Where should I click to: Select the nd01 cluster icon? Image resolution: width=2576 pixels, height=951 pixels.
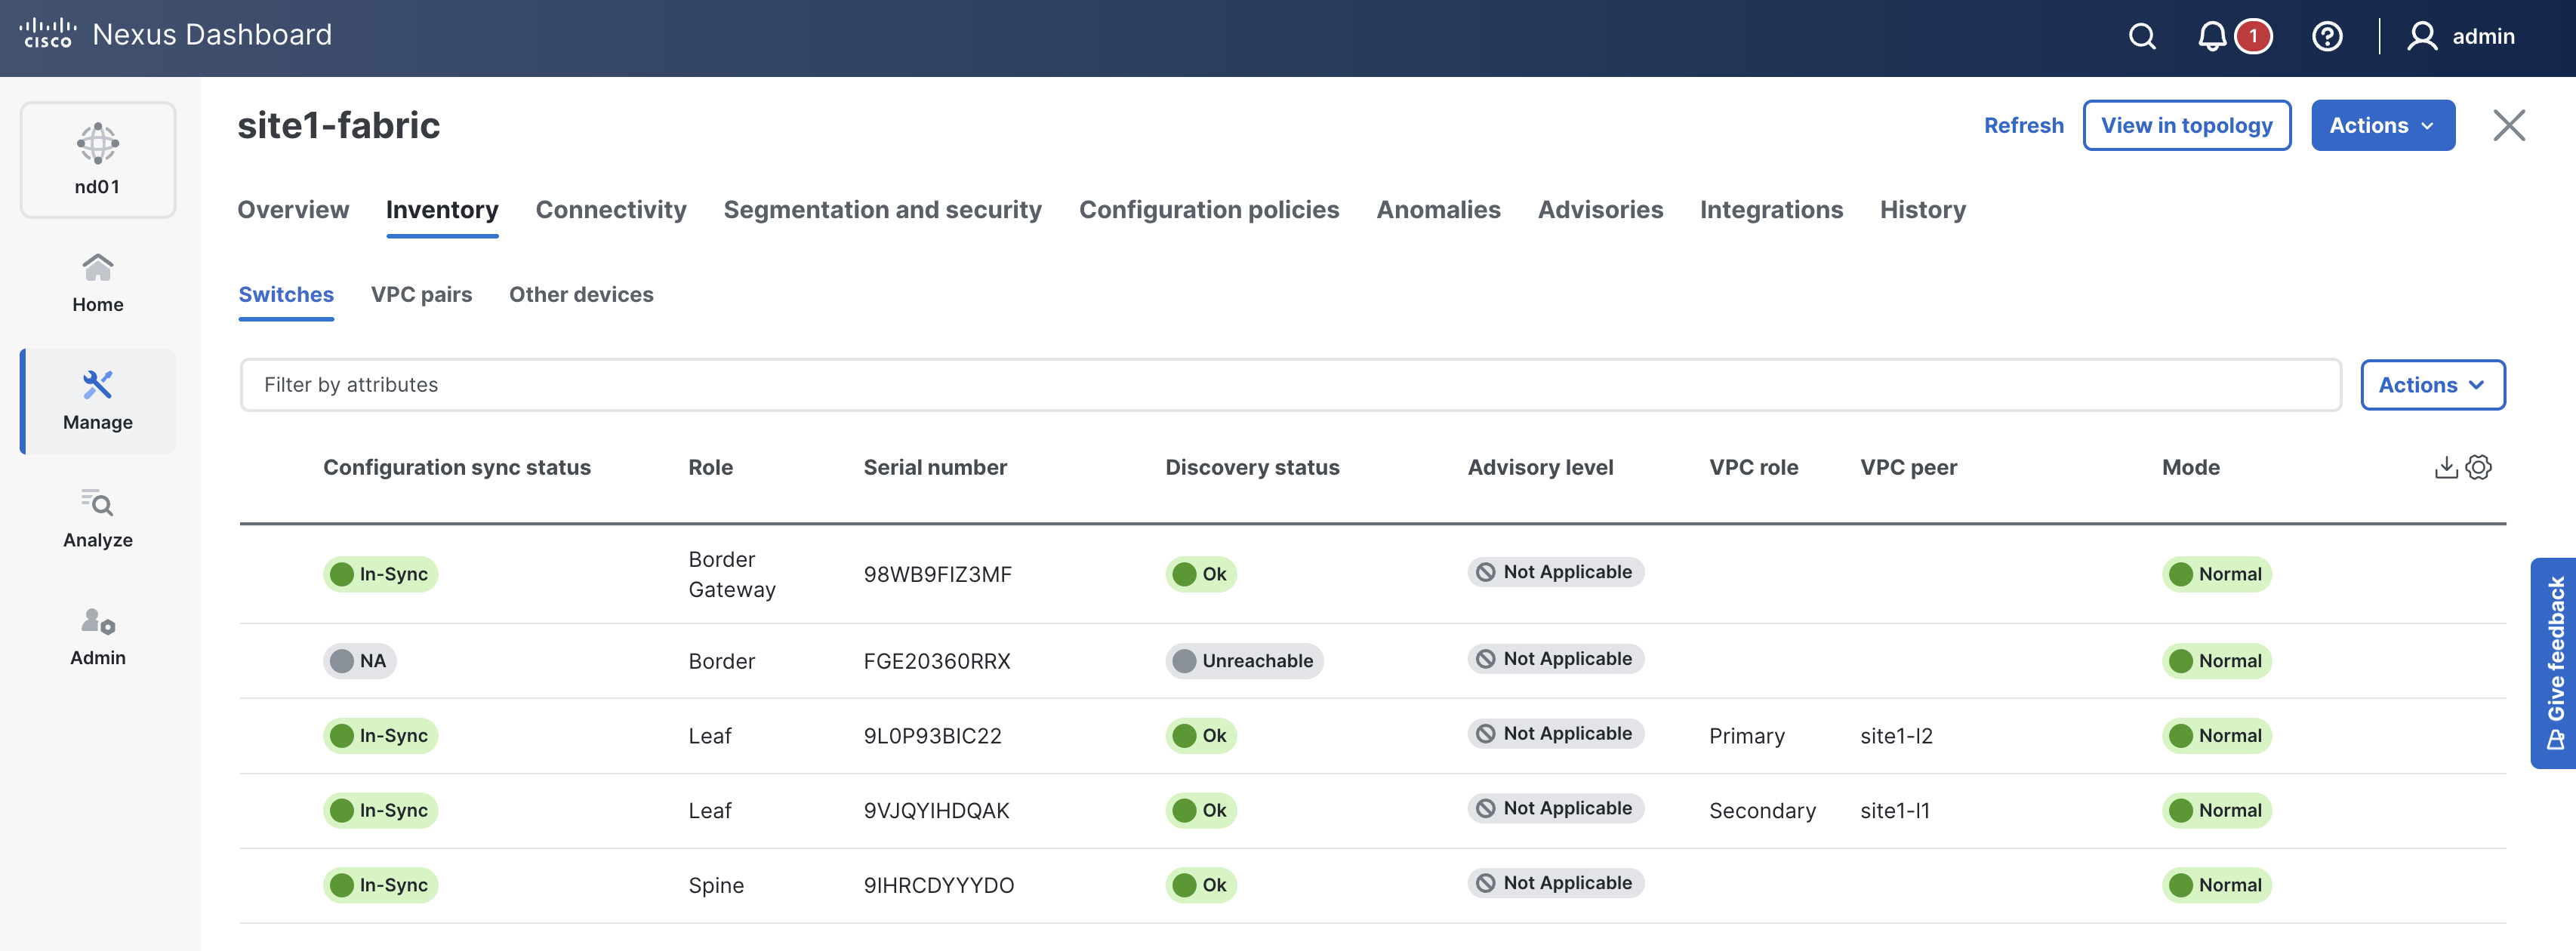point(98,159)
